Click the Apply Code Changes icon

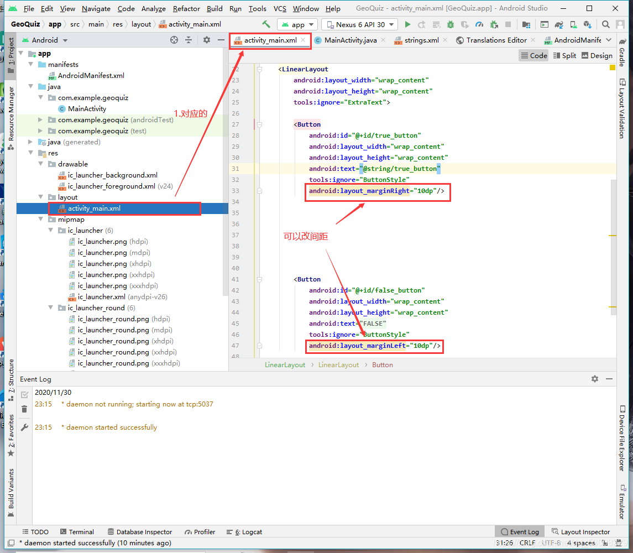436,25
